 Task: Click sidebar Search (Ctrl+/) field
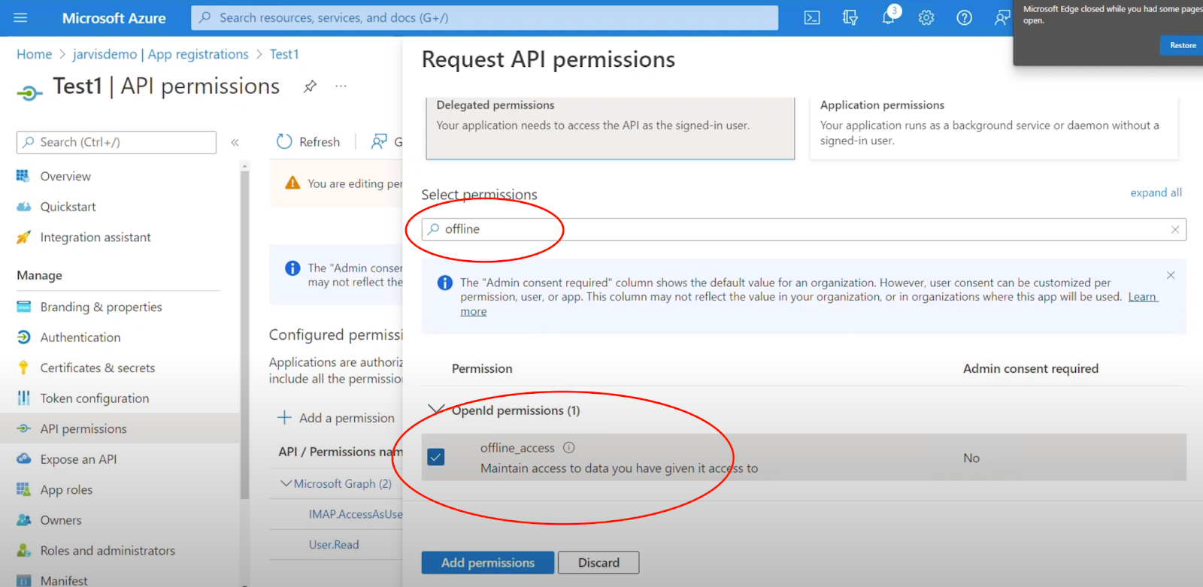coord(117,142)
